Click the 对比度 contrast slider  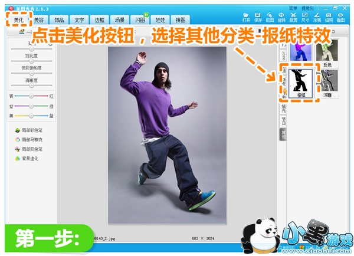click(x=31, y=61)
